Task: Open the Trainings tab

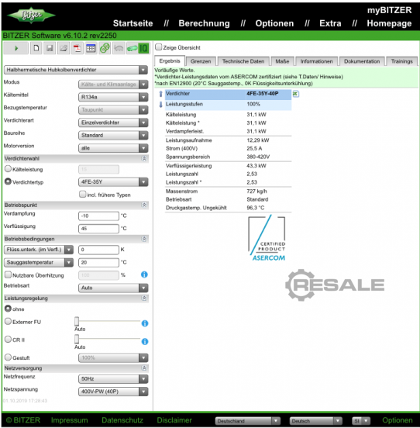Action: tap(401, 61)
